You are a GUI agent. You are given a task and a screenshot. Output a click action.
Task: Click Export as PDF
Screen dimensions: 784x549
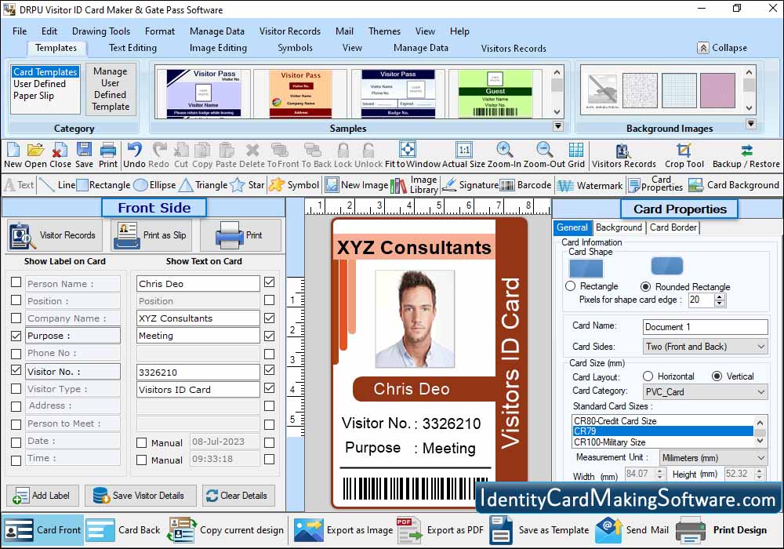[440, 530]
